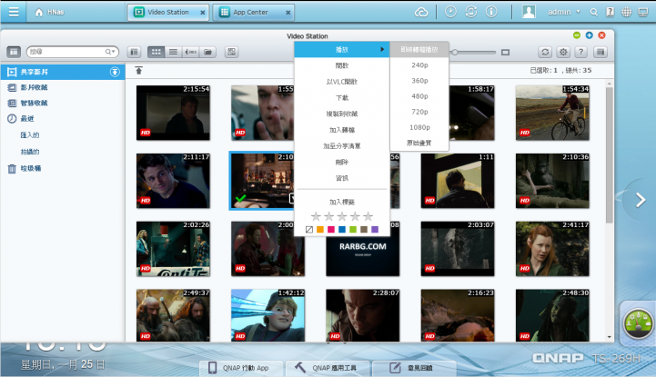Pick the blue color label swatch
Image resolution: width=656 pixels, height=377 pixels.
pos(342,229)
